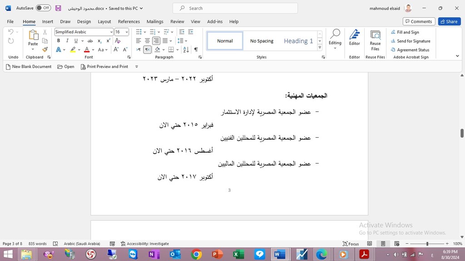This screenshot has width=465, height=261.
Task: Click the Strikethrough icon
Action: pos(90,41)
